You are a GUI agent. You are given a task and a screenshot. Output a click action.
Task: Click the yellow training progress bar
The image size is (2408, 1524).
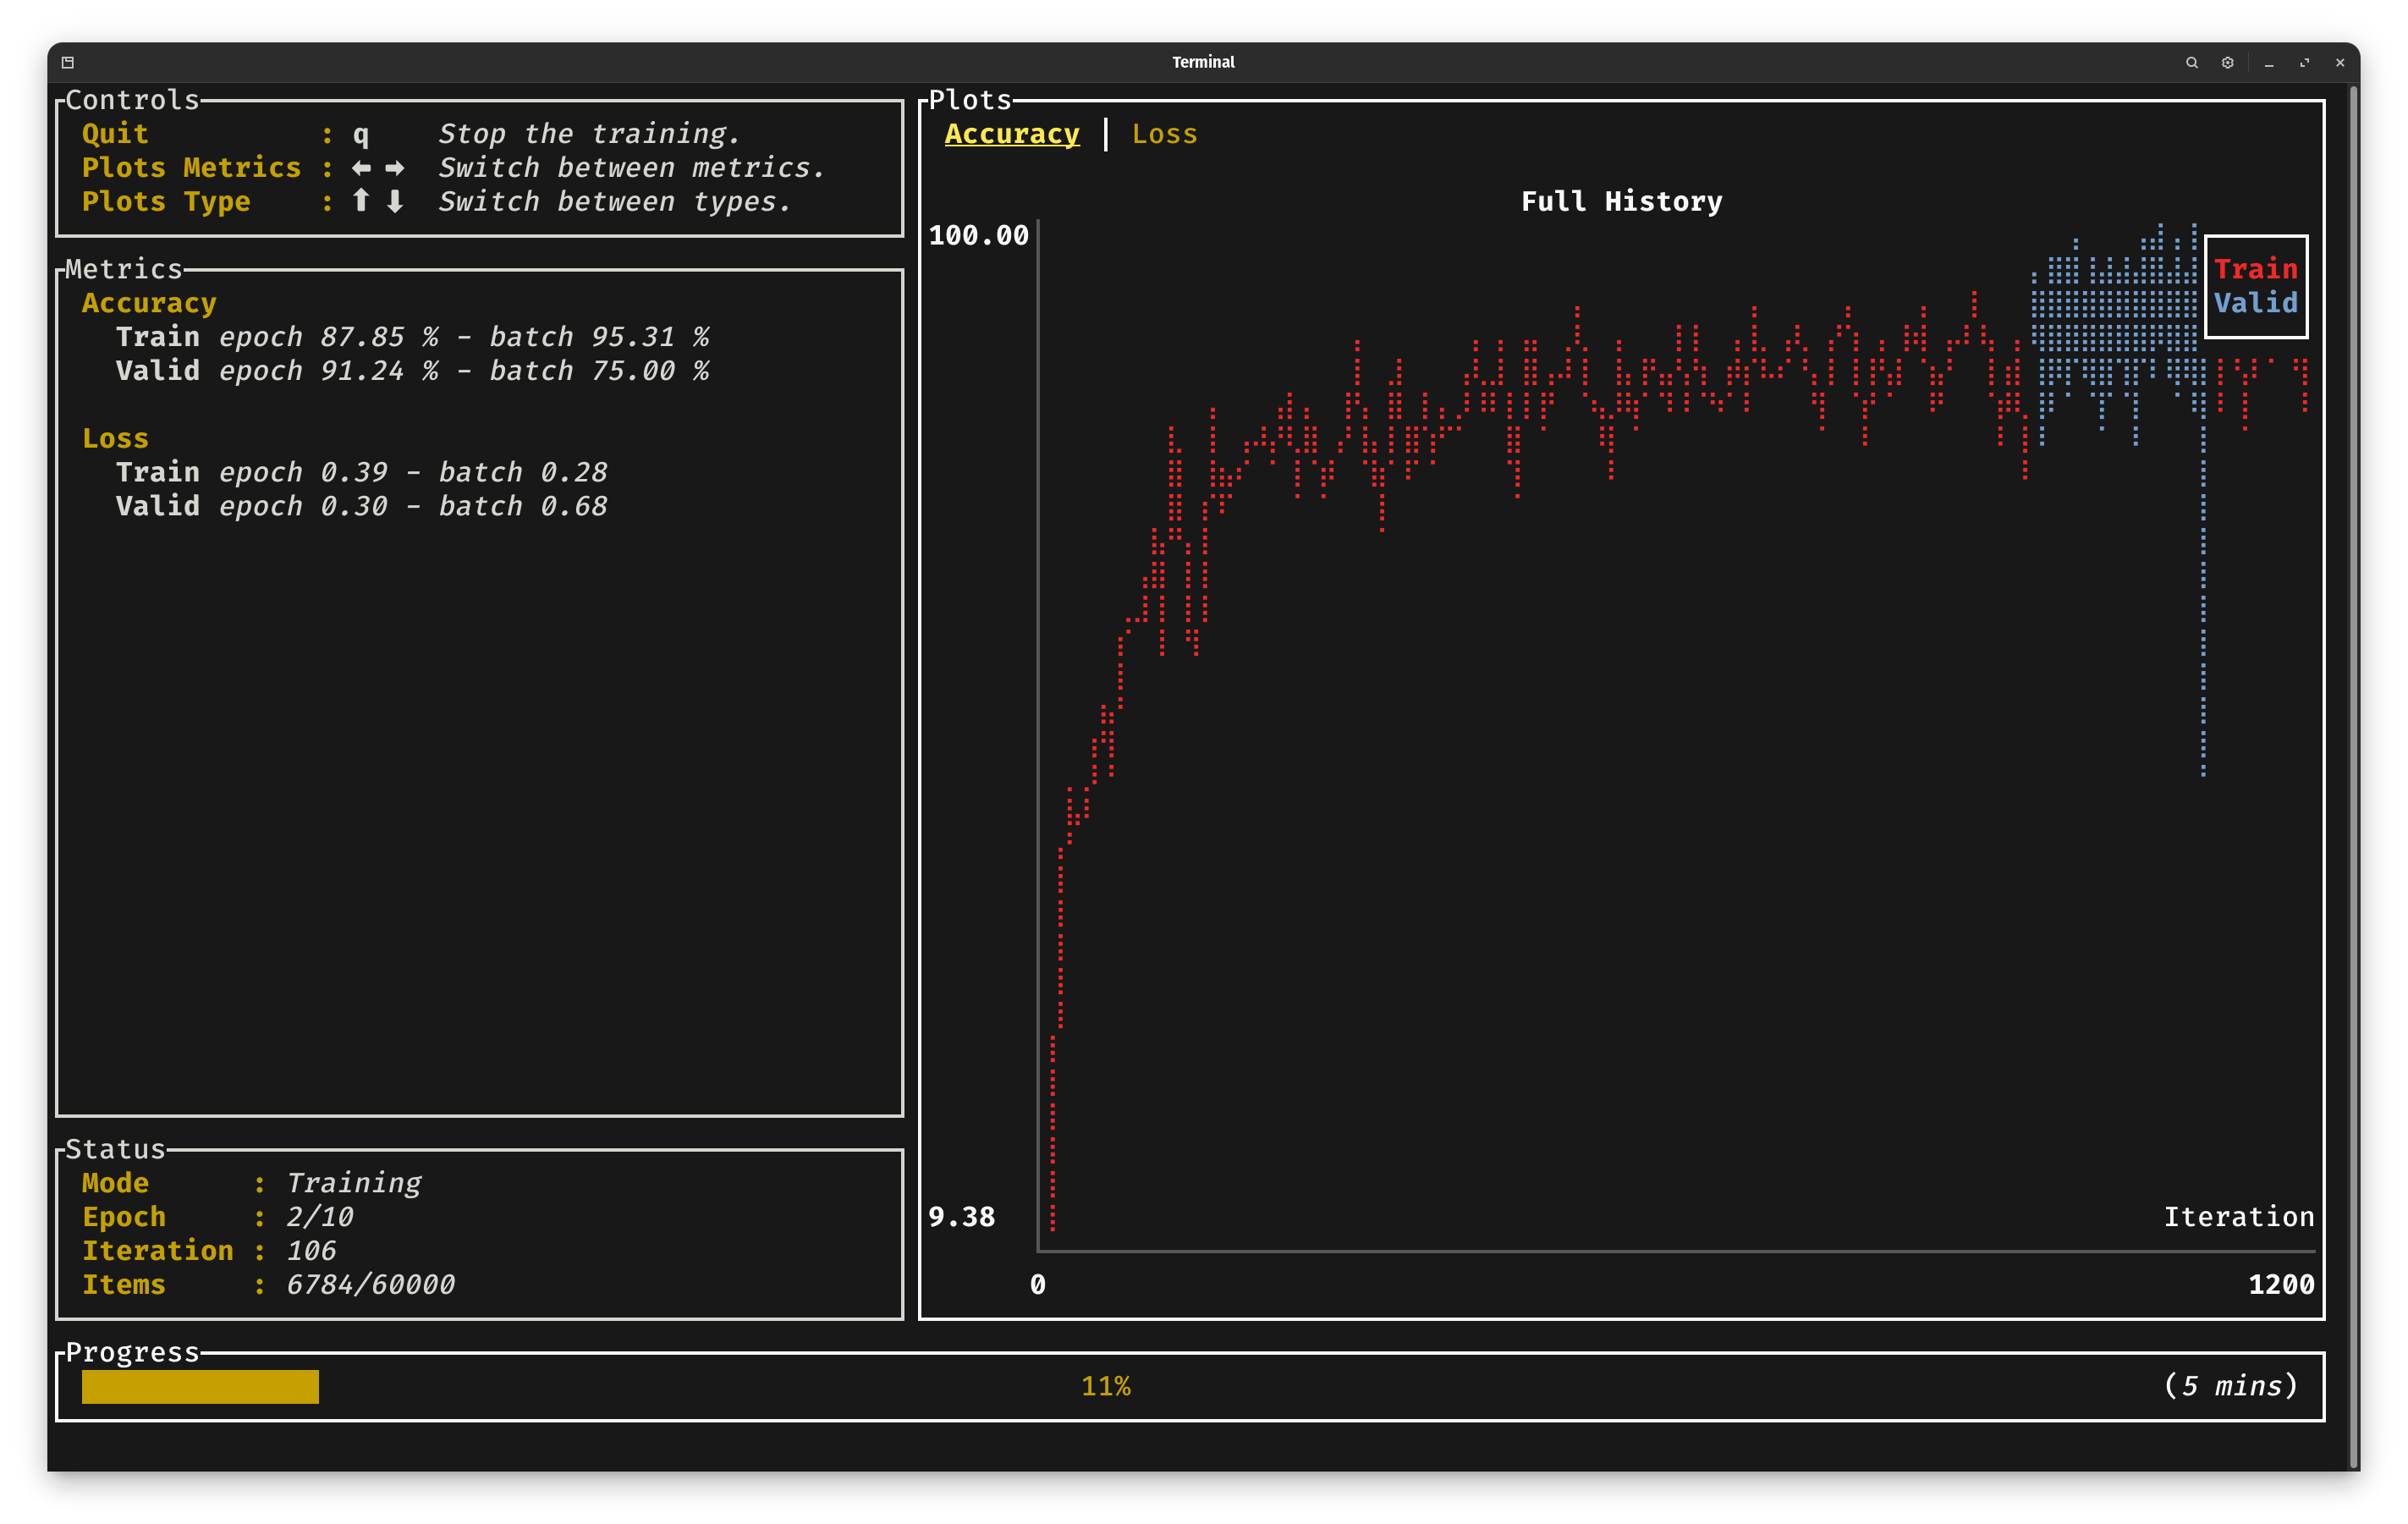(x=200, y=1386)
